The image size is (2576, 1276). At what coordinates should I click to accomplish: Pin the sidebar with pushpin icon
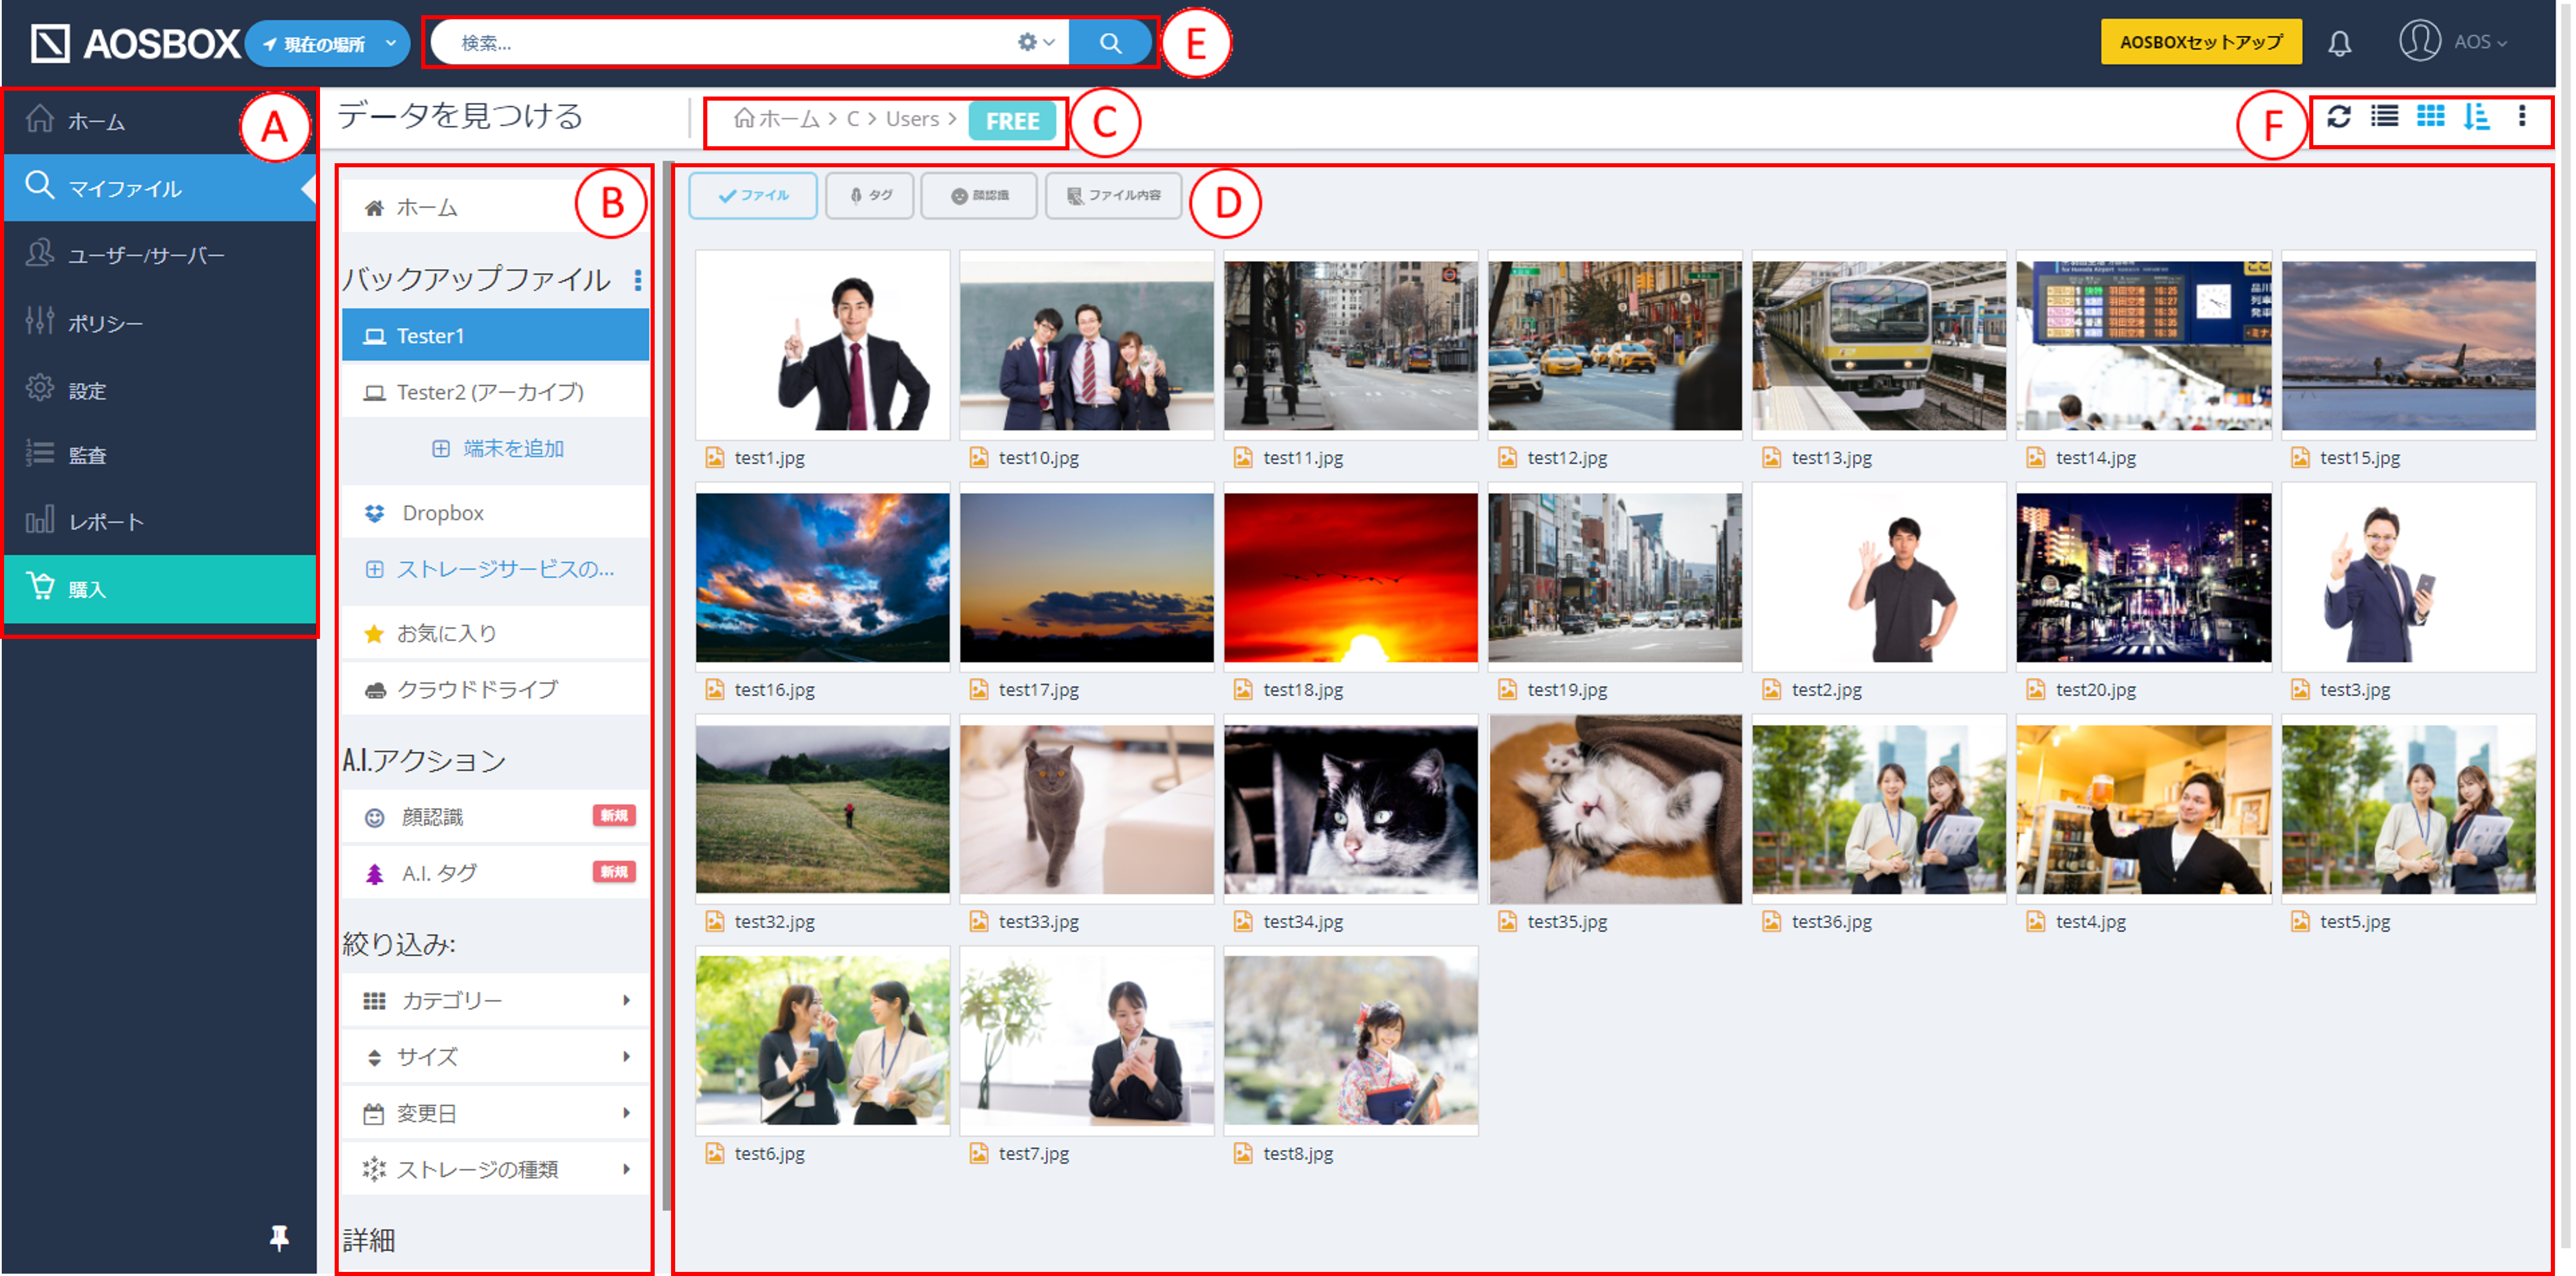click(279, 1238)
